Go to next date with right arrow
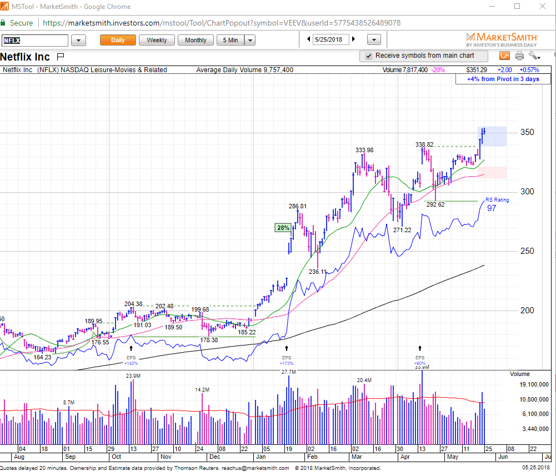The width and height of the screenshot is (556, 476). (x=353, y=39)
